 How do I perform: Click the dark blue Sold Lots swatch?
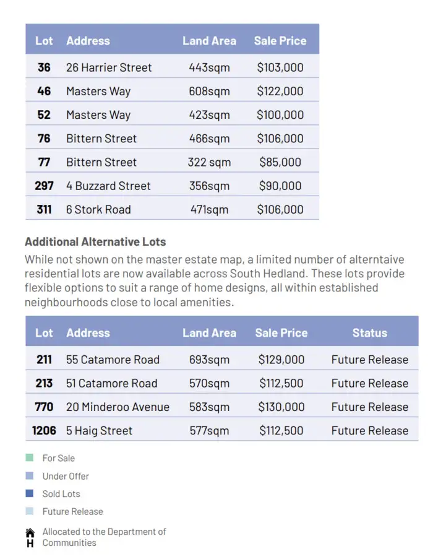30,494
